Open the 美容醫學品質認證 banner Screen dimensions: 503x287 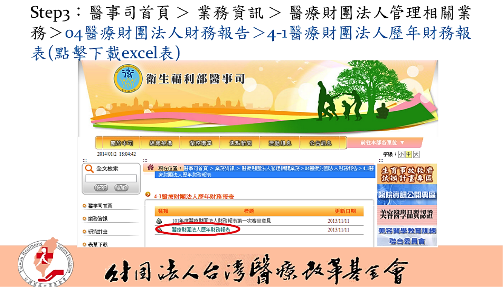(x=407, y=215)
